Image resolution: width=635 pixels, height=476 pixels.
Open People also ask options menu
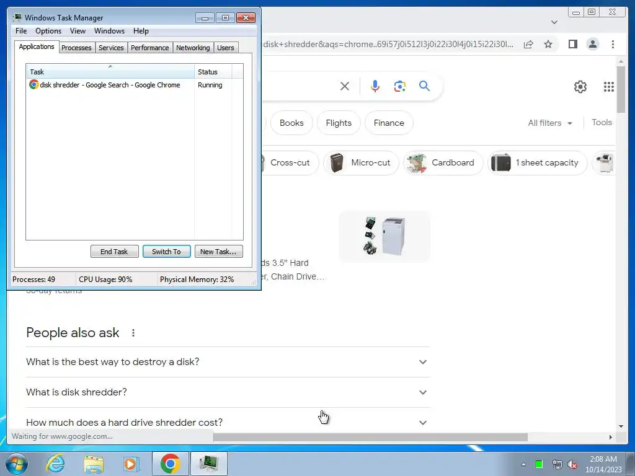(x=133, y=333)
